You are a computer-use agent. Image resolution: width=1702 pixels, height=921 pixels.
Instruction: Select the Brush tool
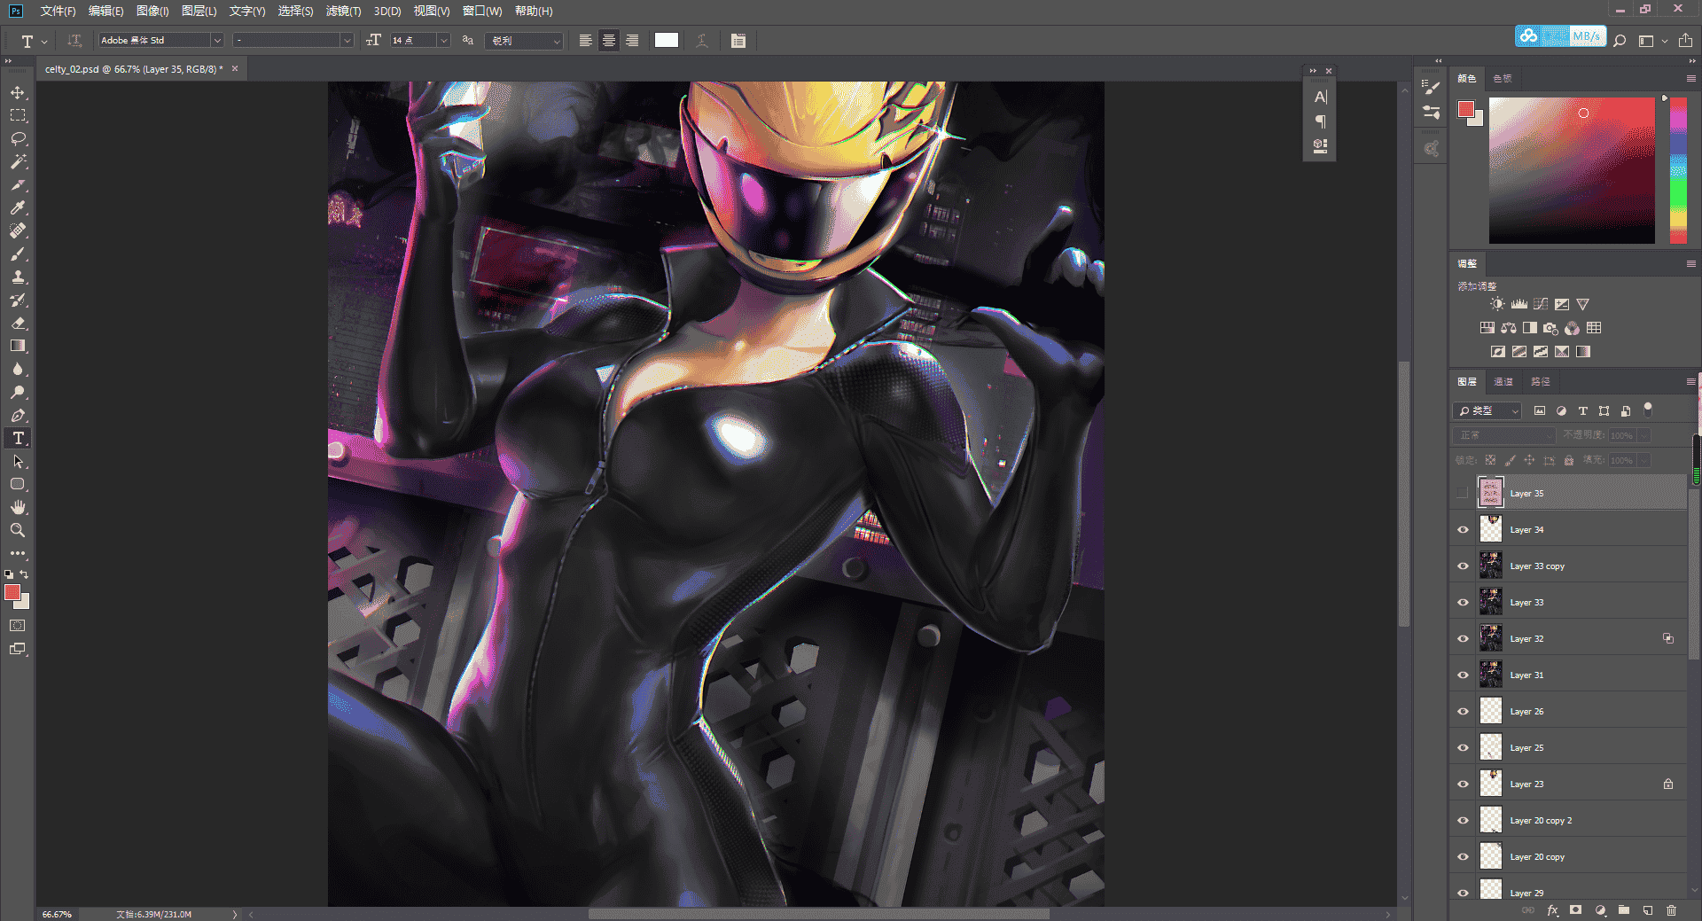point(18,254)
